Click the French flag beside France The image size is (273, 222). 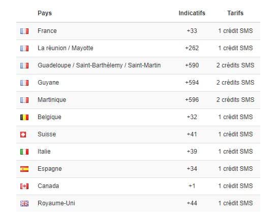pos(24,31)
